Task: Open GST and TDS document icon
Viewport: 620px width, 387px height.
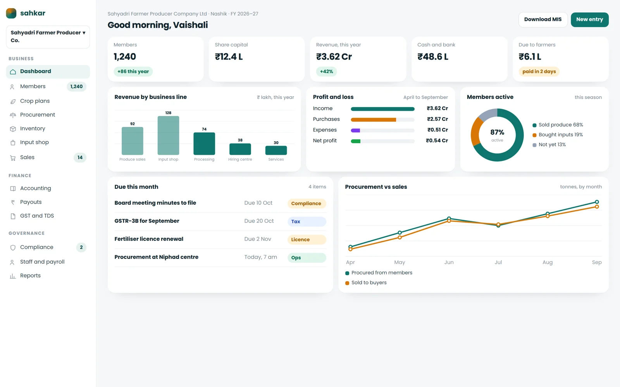Action: coord(13,216)
